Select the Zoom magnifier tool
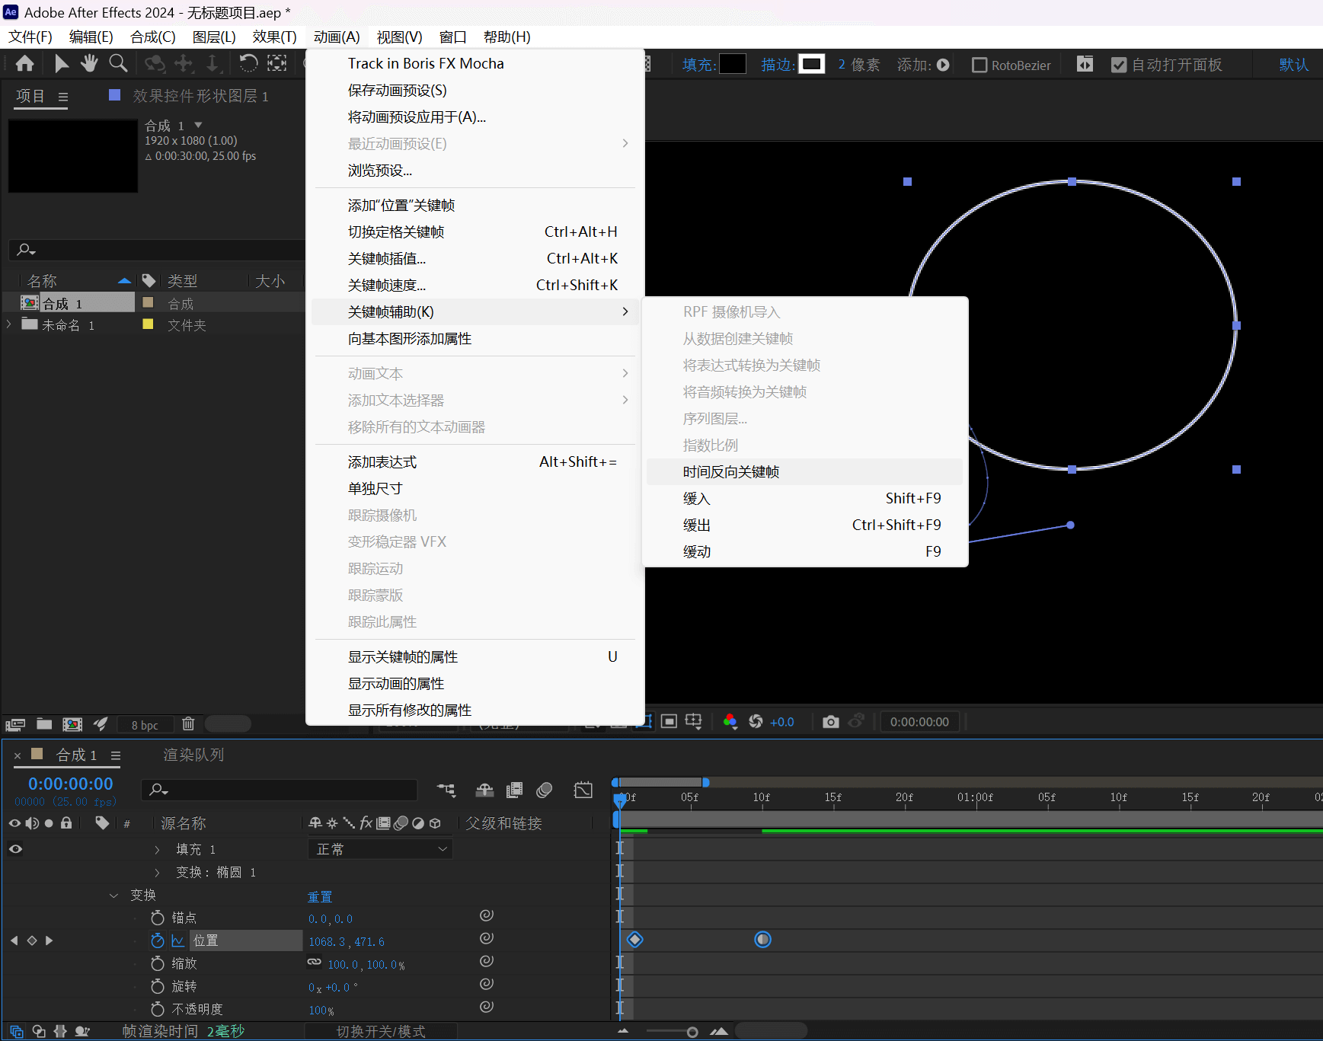 click(x=118, y=64)
